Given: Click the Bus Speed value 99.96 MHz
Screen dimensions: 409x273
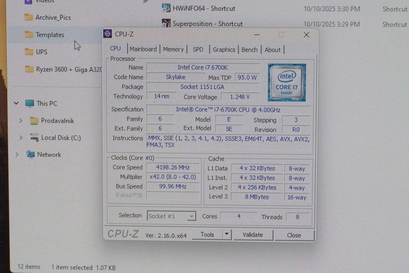Looking at the screenshot, I should [x=173, y=186].
